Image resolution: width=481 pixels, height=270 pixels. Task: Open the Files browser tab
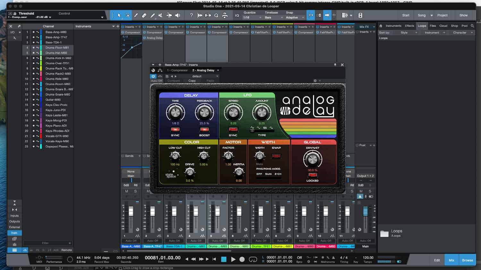(x=433, y=26)
